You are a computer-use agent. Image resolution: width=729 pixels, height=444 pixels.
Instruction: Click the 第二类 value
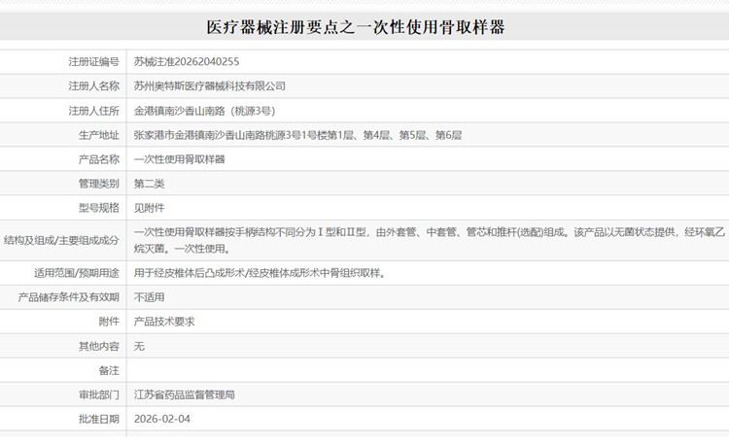[x=150, y=184]
